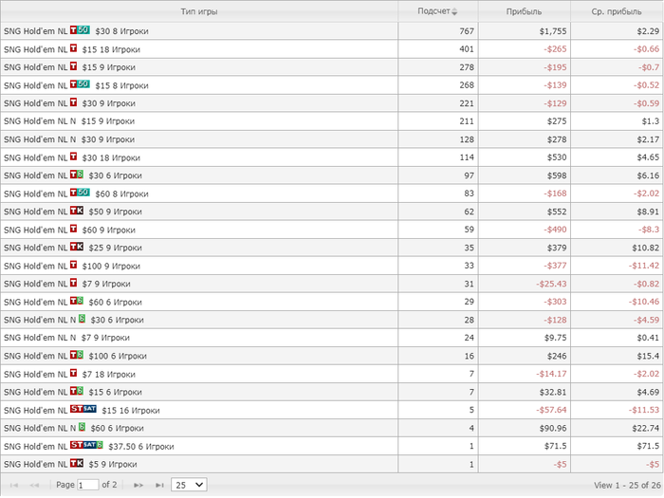Image resolution: width=664 pixels, height=498 pixels.
Task: Click the TK icon in the $50 9-player row
Action: click(77, 211)
